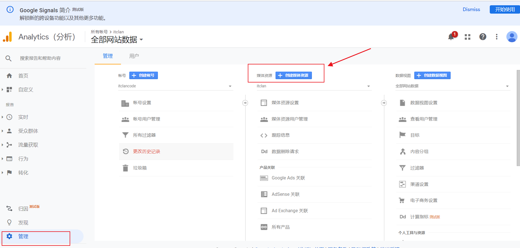Expand the 自定义 sidebar section arrow
520x248 pixels.
pyautogui.click(x=2, y=89)
